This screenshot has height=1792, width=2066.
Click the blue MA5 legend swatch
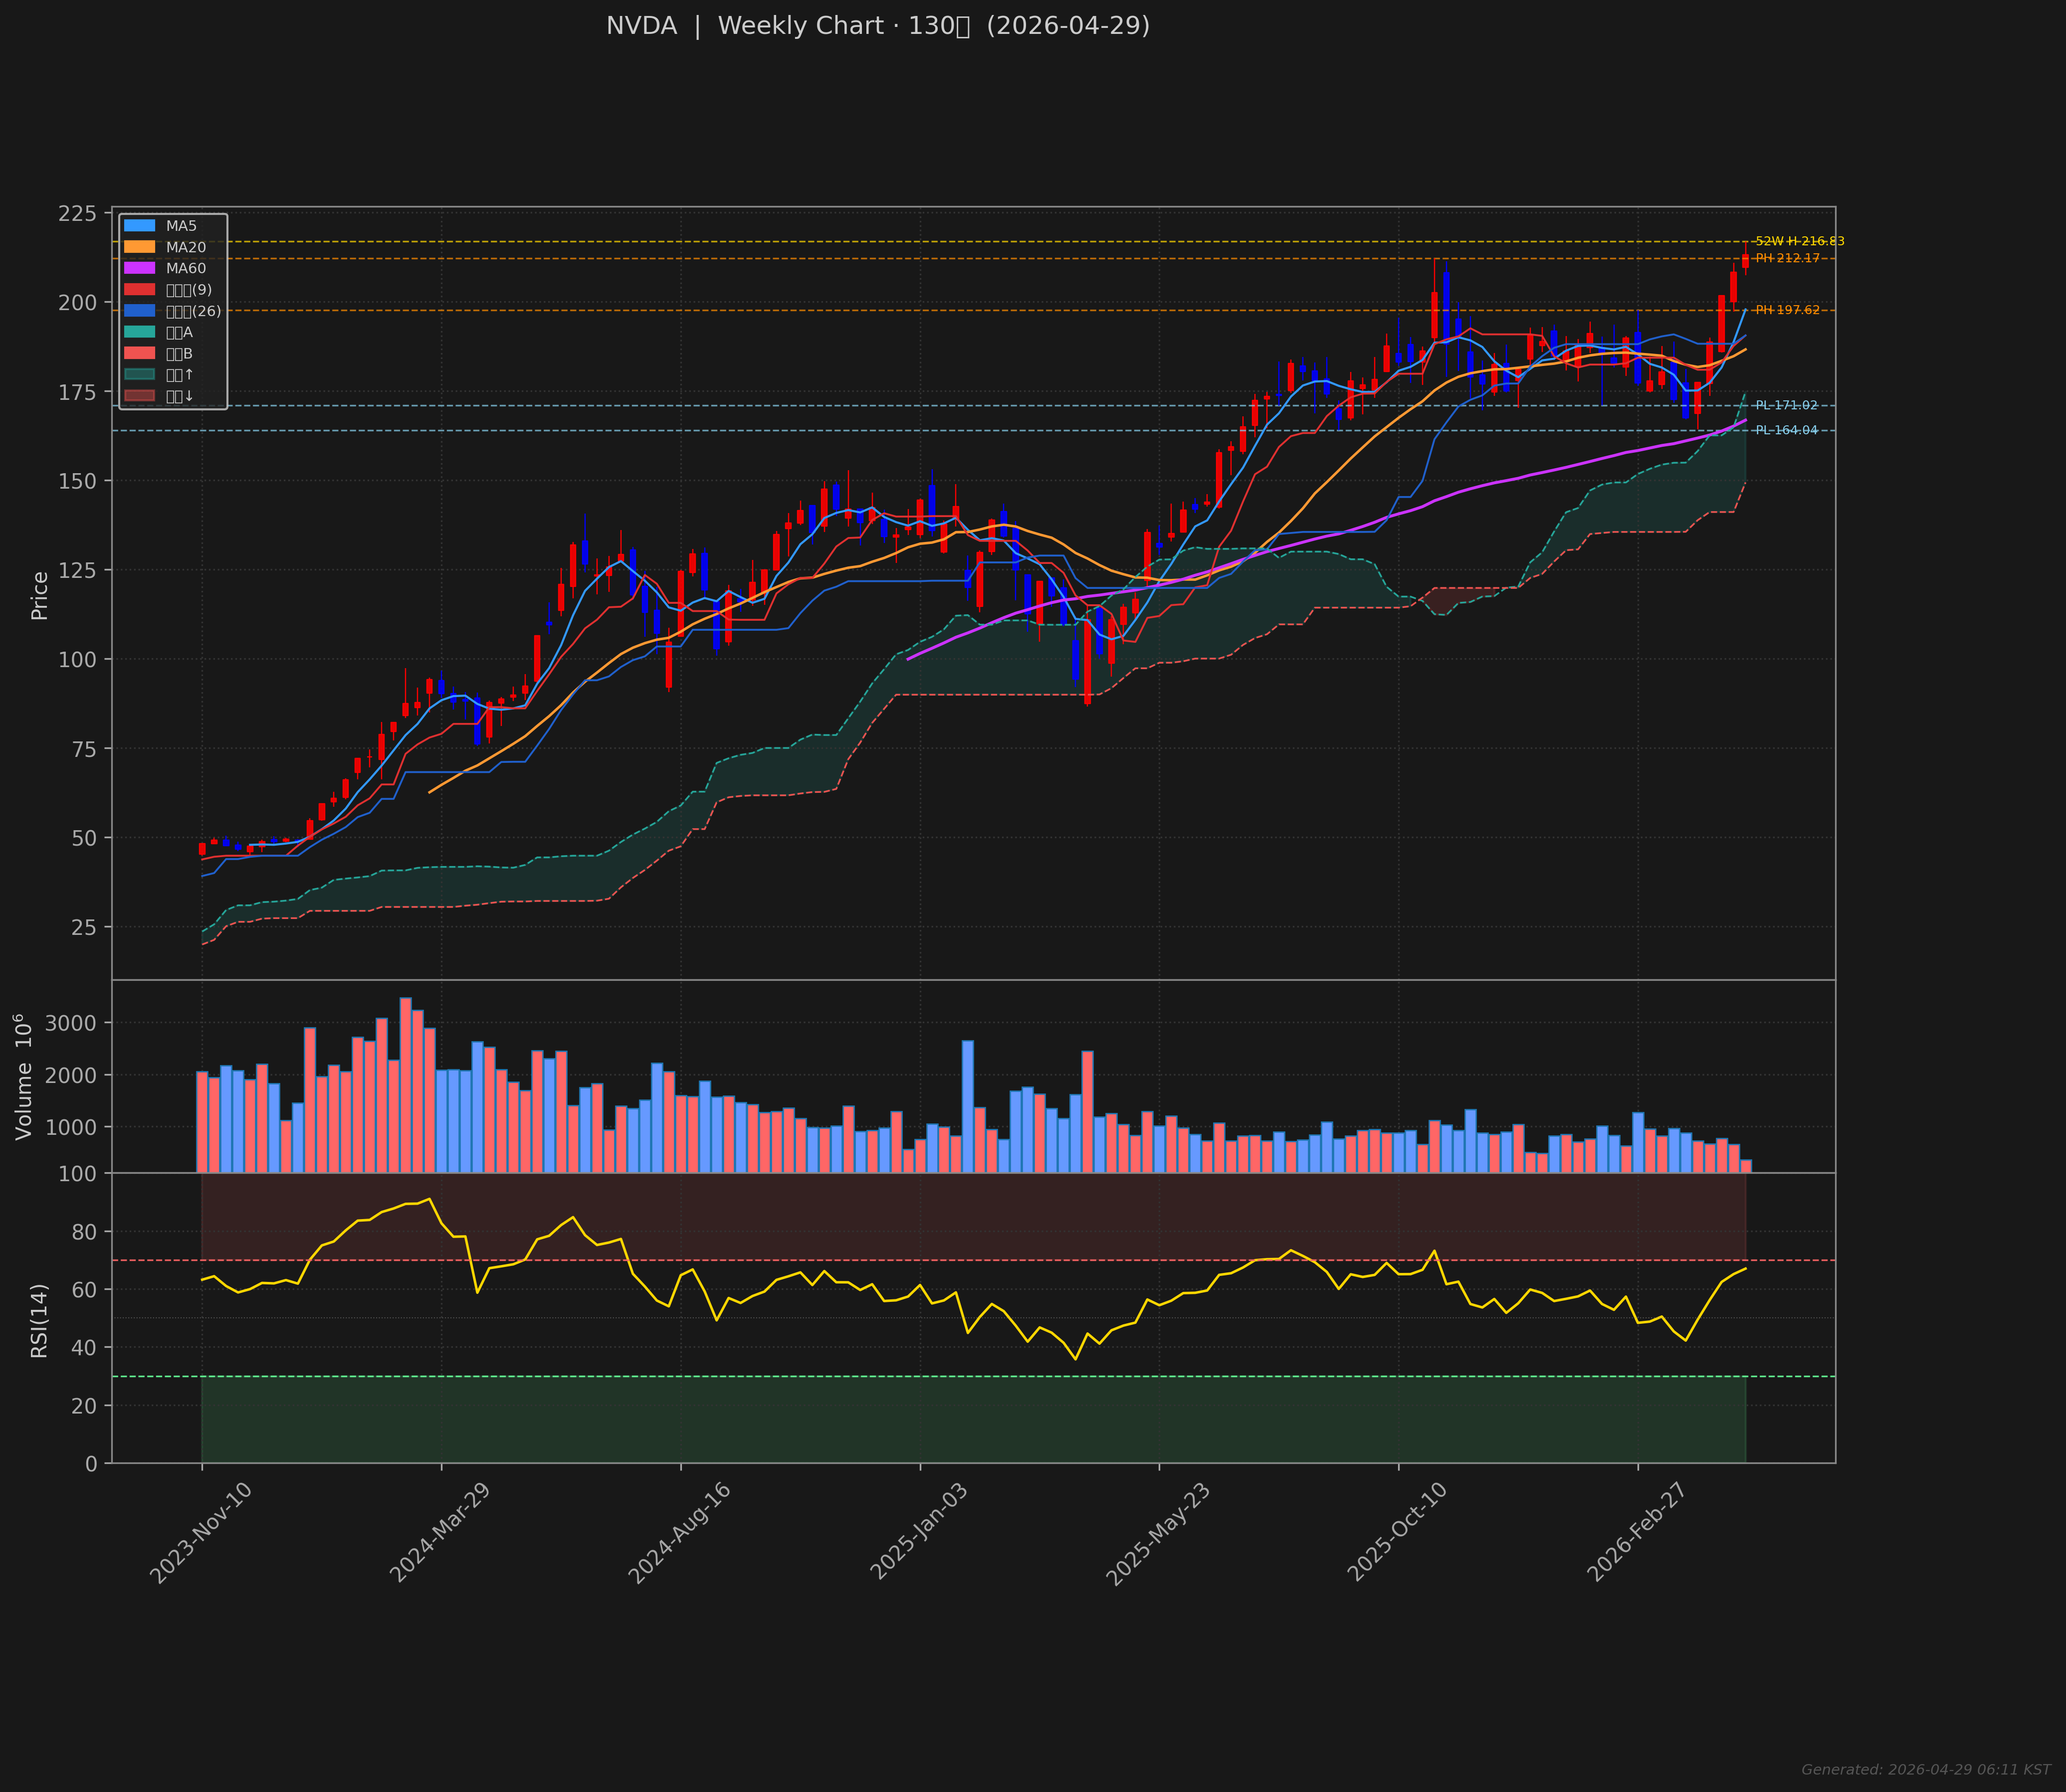pyautogui.click(x=139, y=226)
